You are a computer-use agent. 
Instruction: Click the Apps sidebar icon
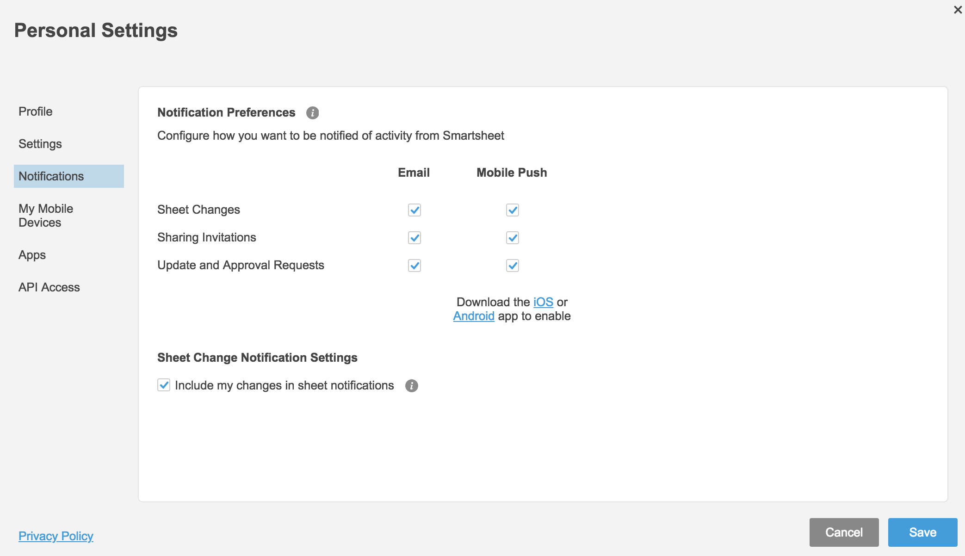click(x=32, y=255)
